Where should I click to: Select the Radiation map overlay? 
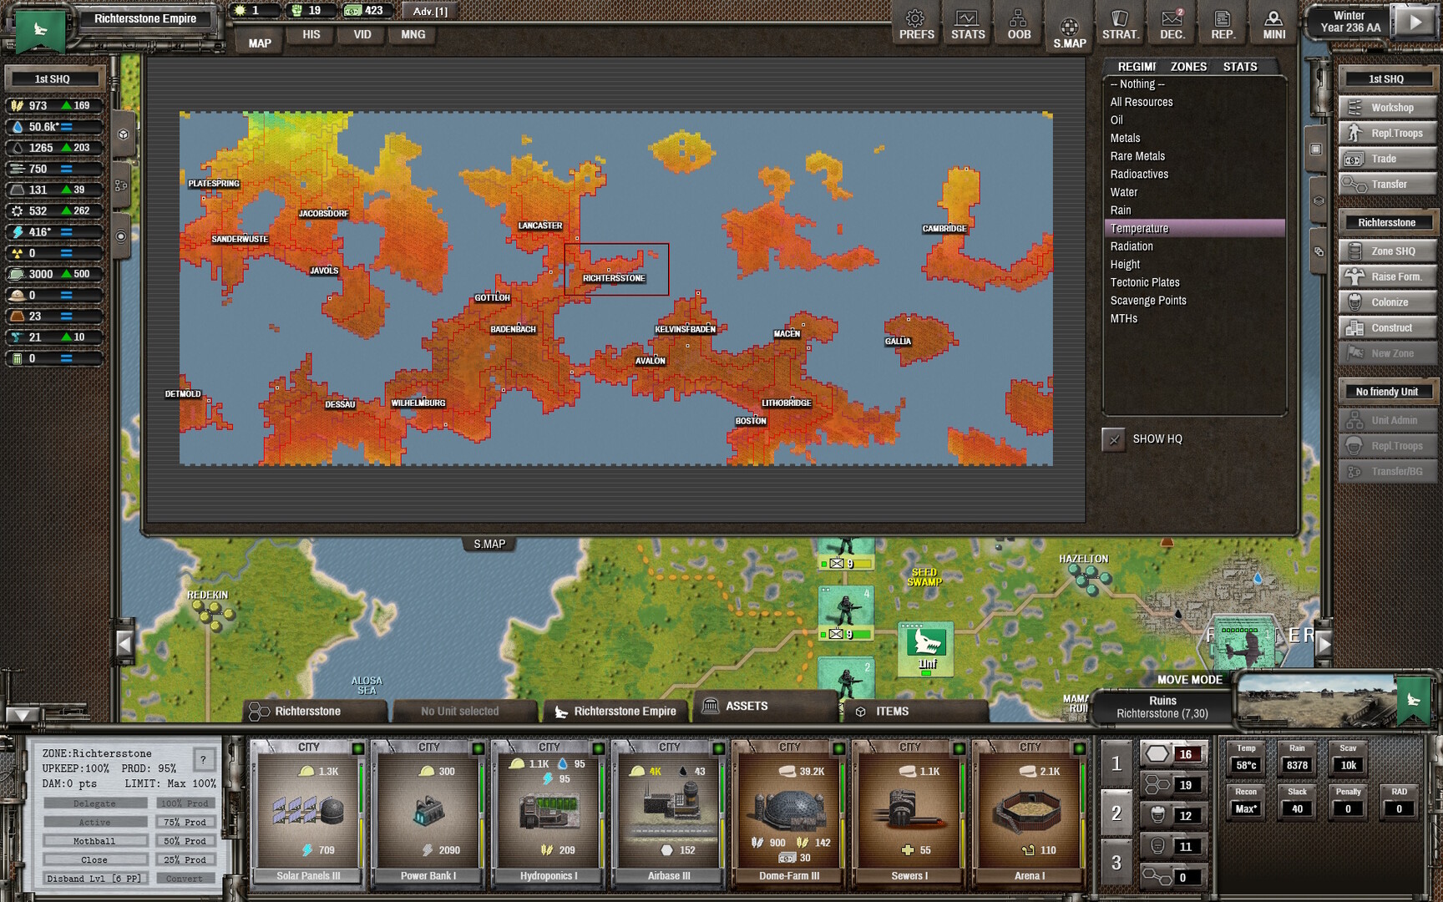point(1132,246)
